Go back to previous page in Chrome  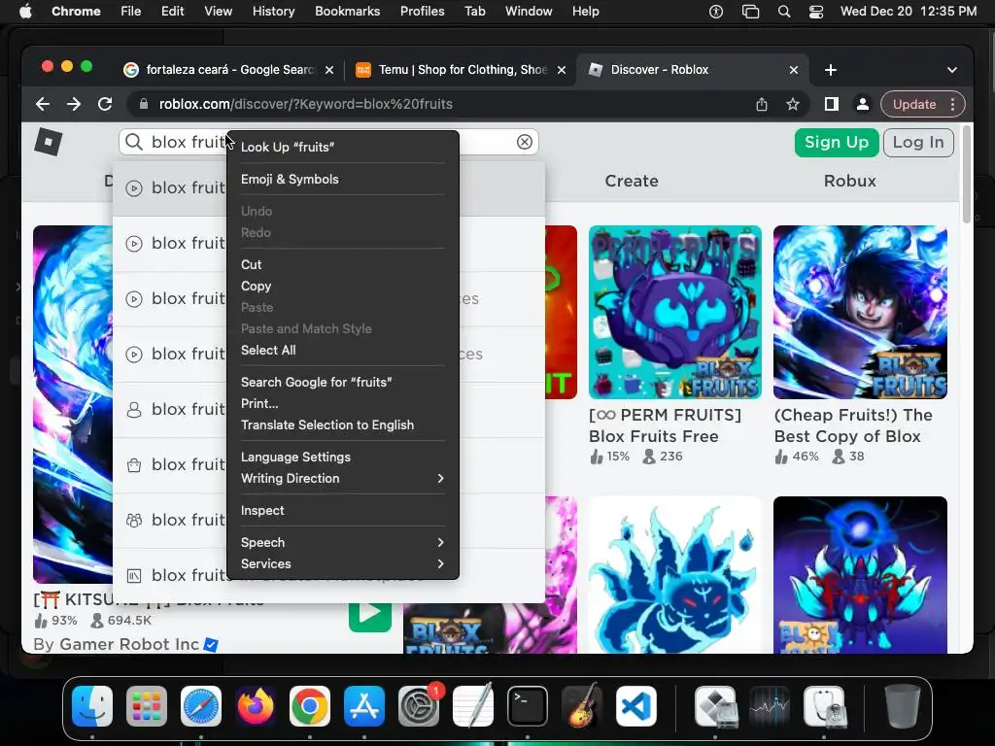click(43, 104)
